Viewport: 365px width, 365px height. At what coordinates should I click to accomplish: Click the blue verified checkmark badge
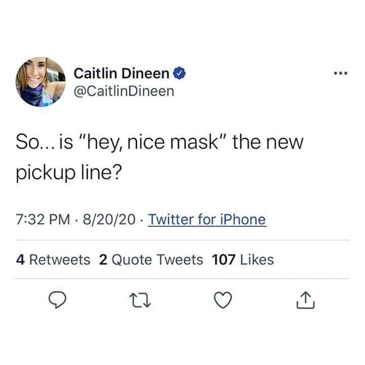[x=179, y=73]
